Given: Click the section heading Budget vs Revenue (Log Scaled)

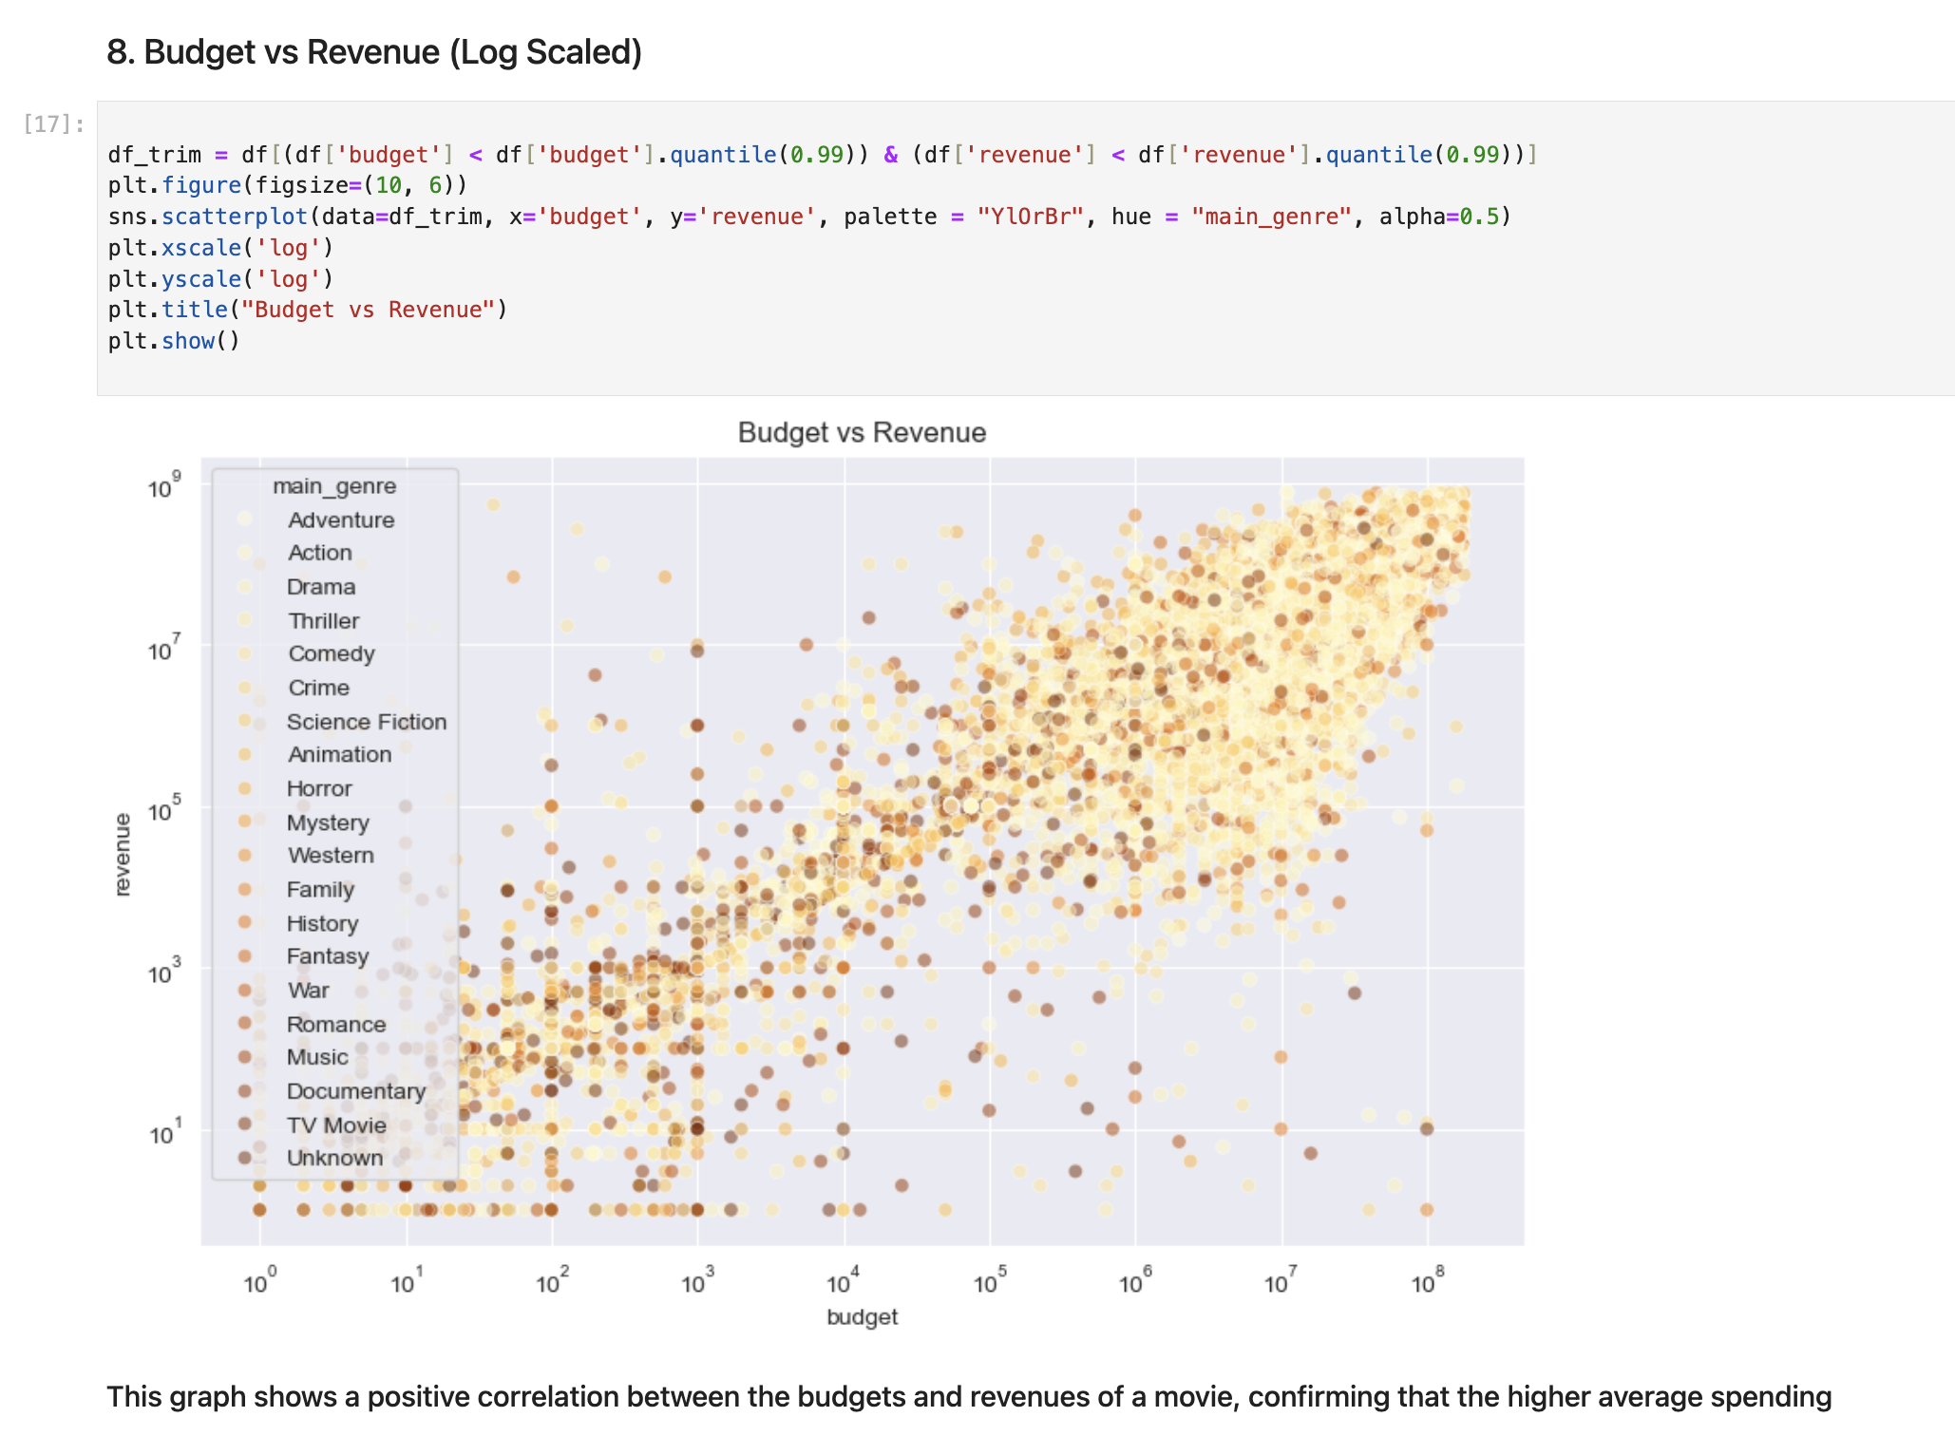Looking at the screenshot, I should click(374, 52).
